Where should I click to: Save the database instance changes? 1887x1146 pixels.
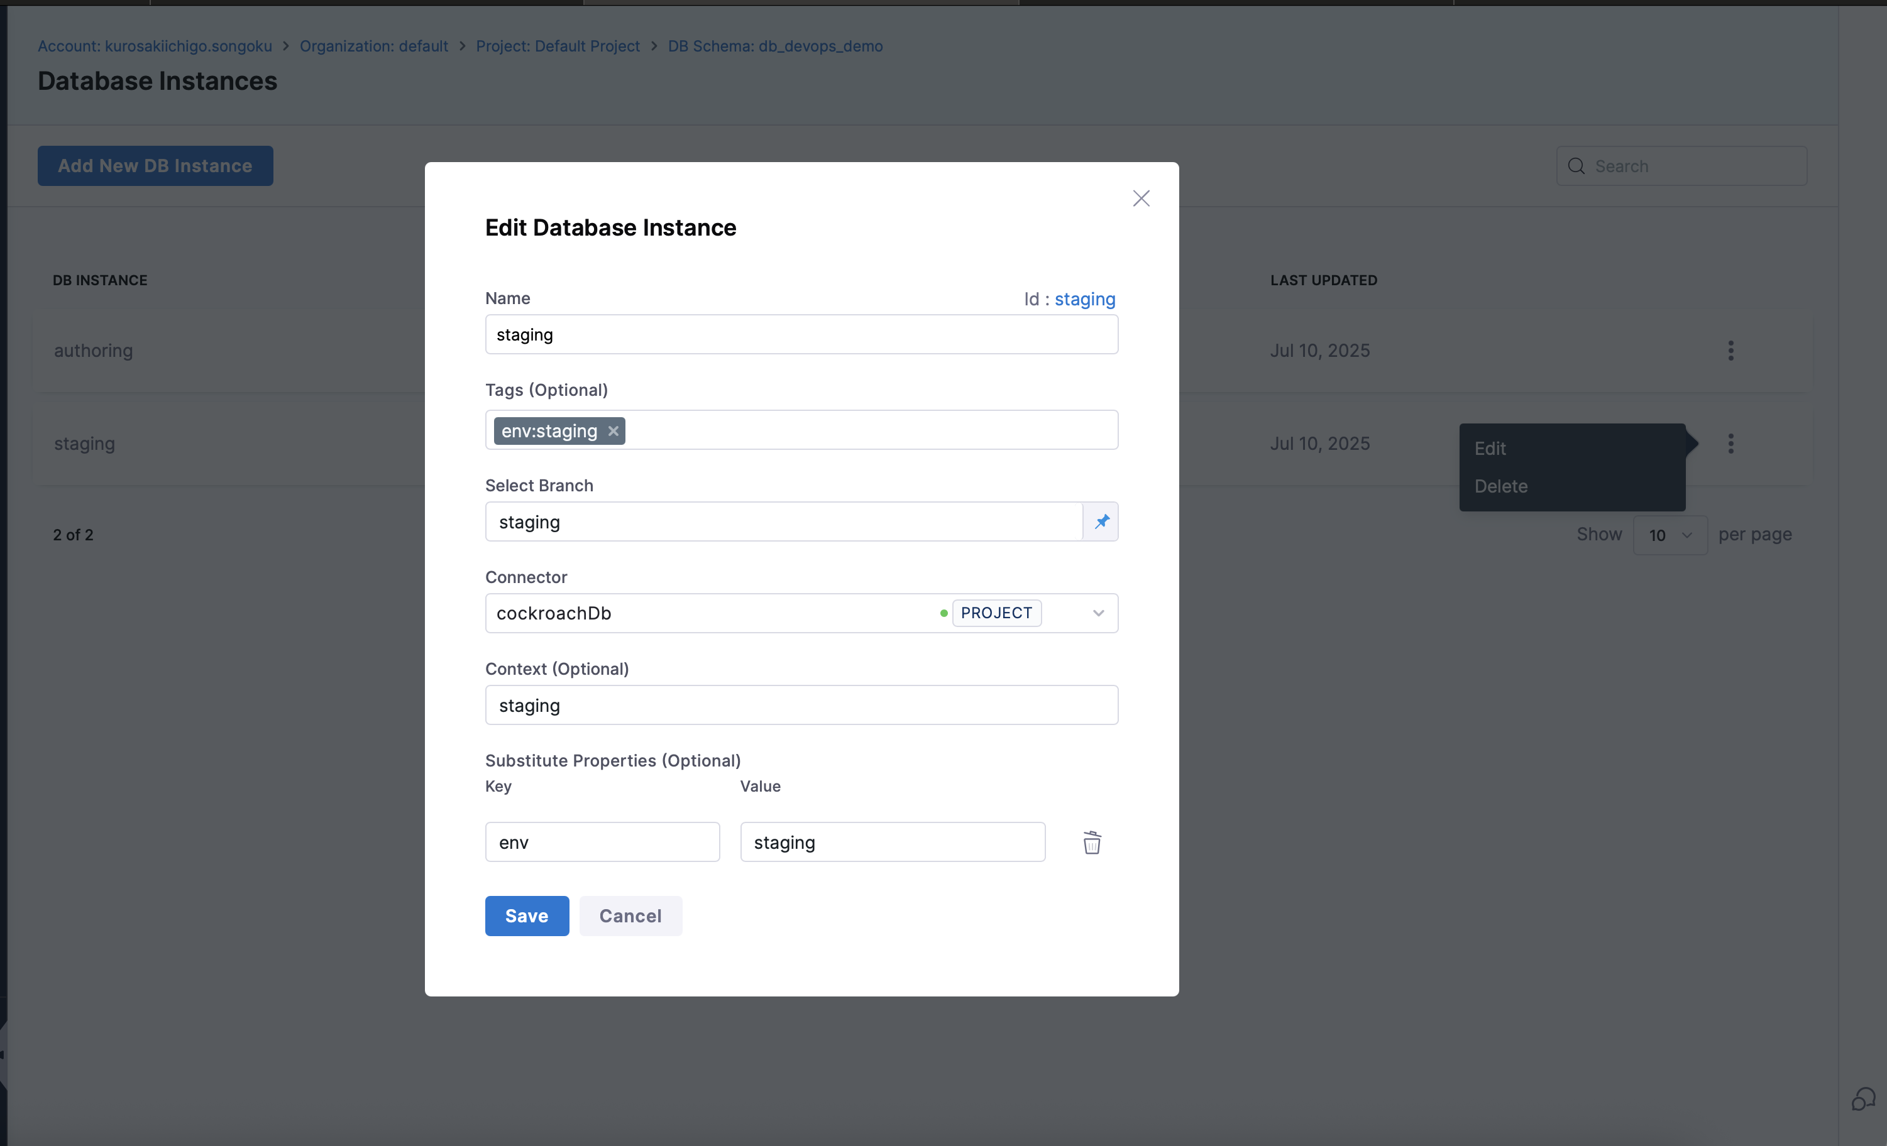pyautogui.click(x=526, y=915)
